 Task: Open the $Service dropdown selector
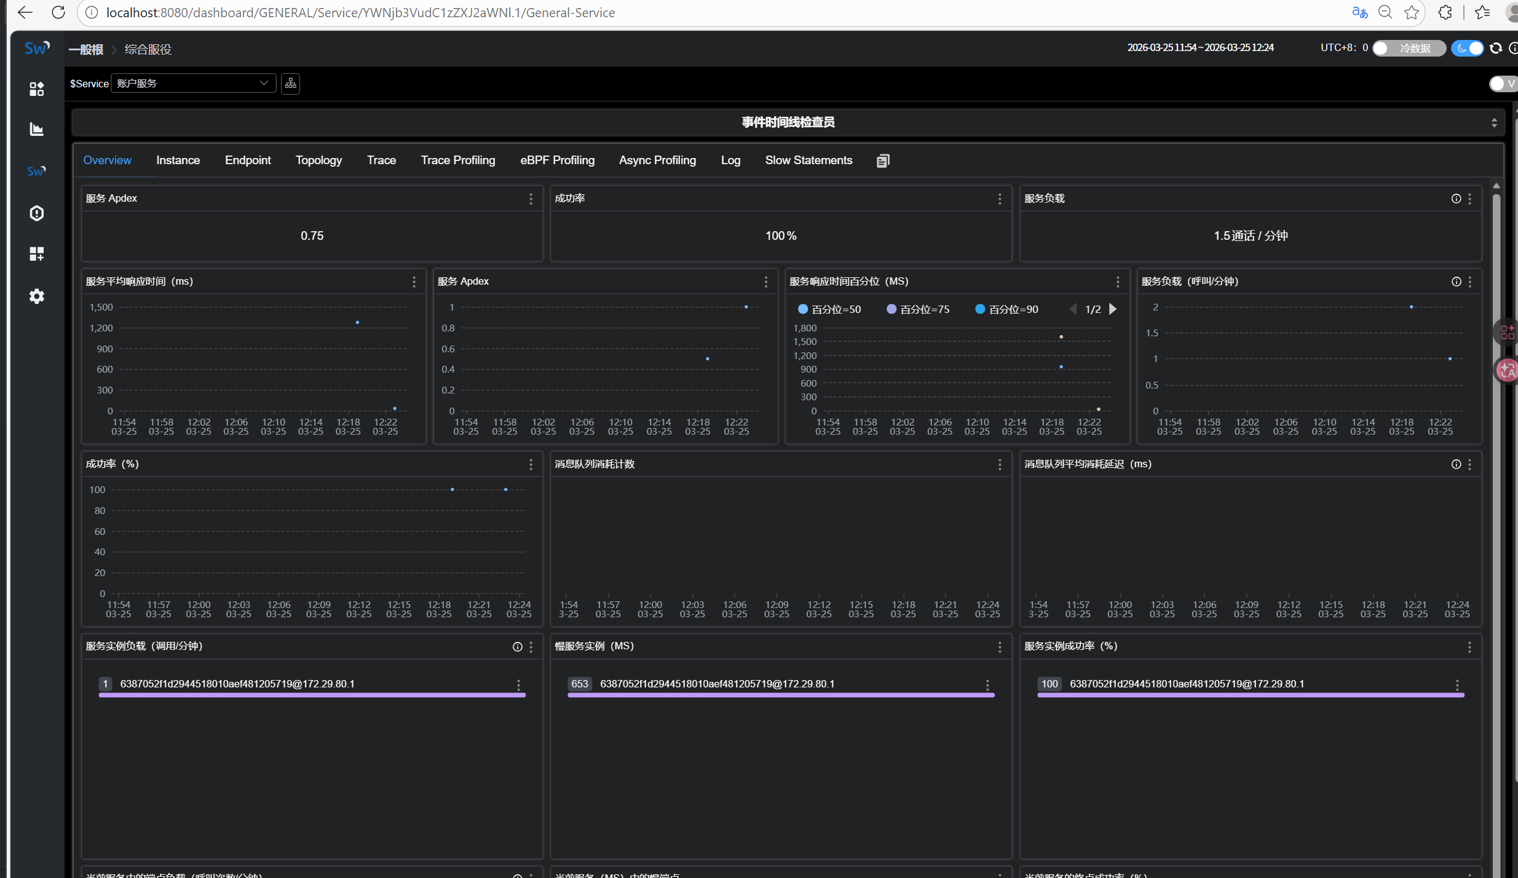[x=193, y=84]
